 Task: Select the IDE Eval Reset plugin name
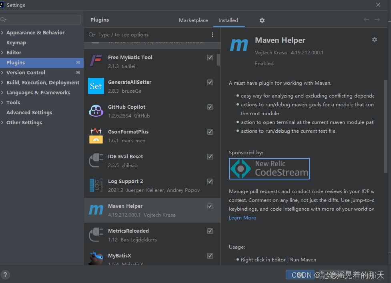(125, 156)
